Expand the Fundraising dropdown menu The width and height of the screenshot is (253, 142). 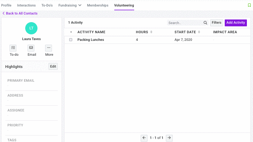(70, 5)
